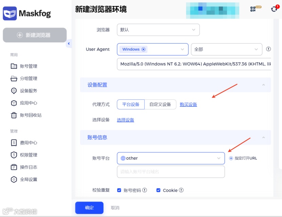
Task: Click the Maskfog mask logo
Action: click(x=10, y=14)
